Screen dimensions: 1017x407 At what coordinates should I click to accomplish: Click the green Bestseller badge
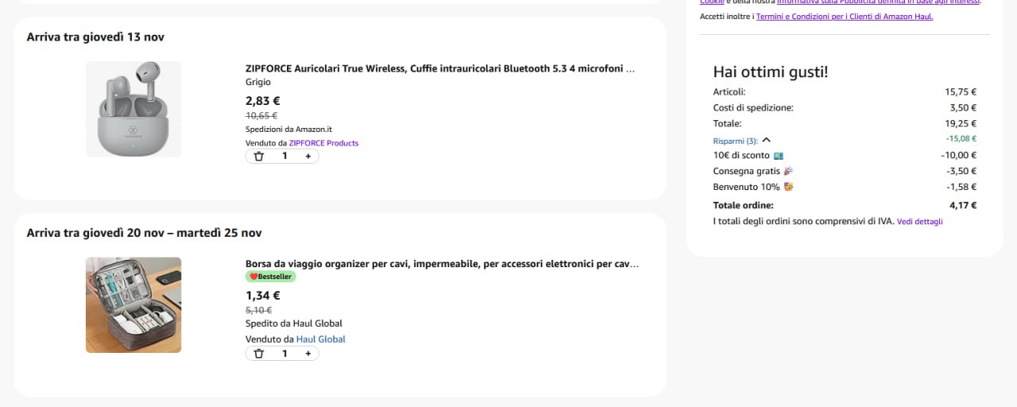(271, 277)
